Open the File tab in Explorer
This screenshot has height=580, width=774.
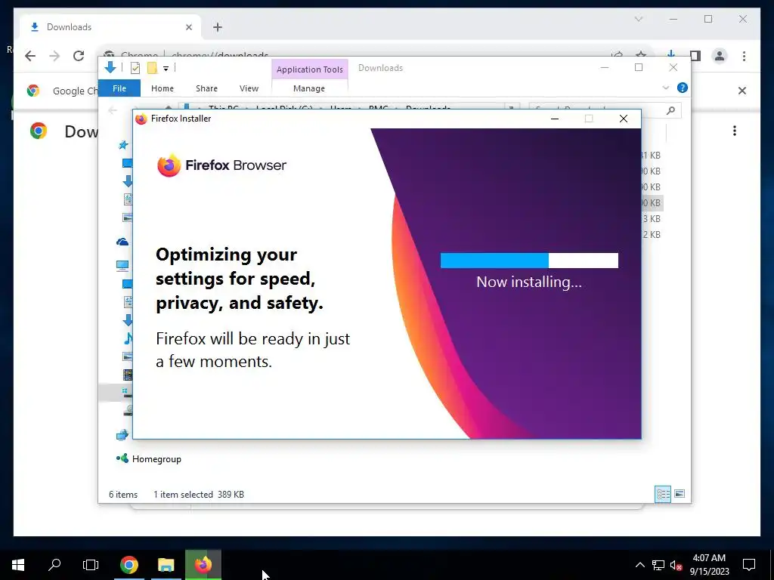[x=119, y=88]
